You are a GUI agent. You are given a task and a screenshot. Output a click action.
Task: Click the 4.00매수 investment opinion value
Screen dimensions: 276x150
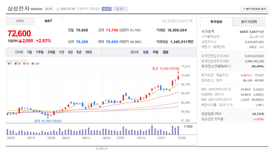[246, 75]
